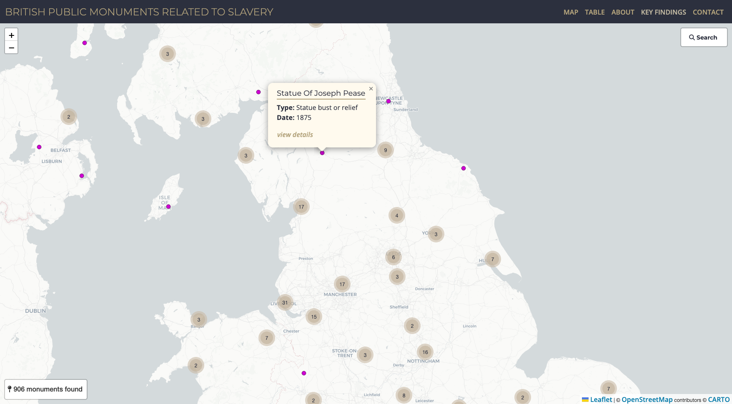Select the marker near Newcastle upon Tyne
732x404 pixels.
[389, 101]
